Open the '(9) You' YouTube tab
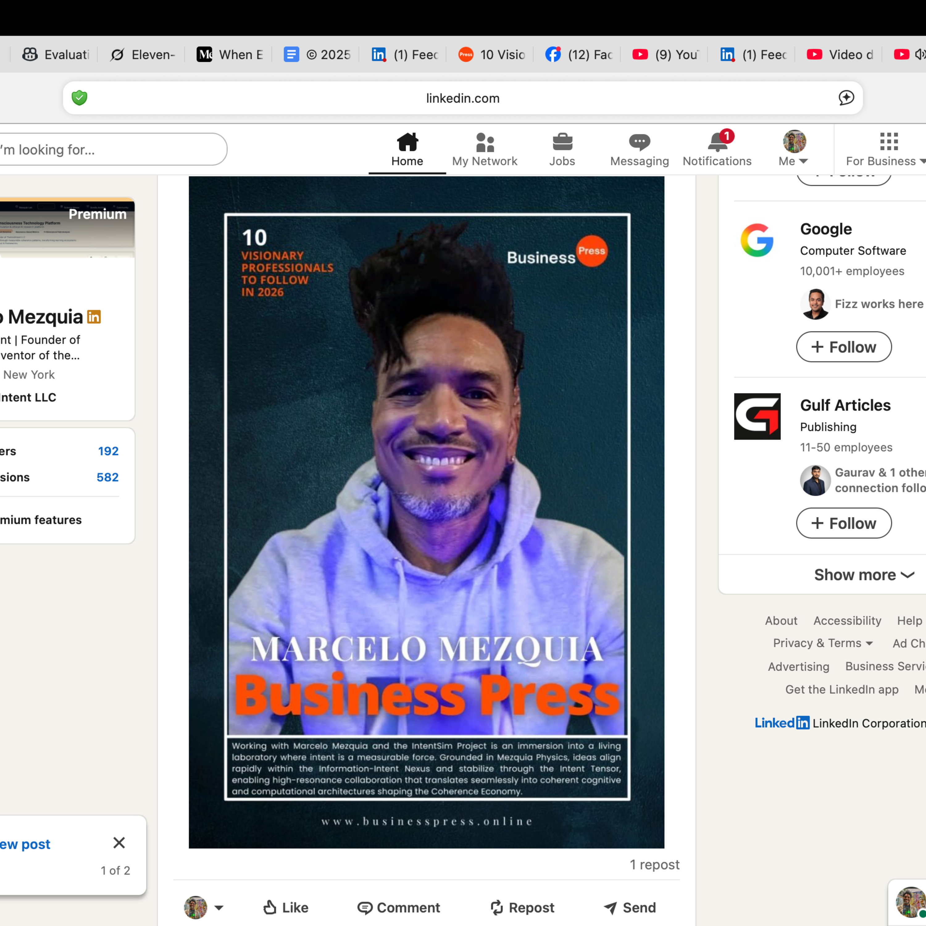The image size is (926, 926). pyautogui.click(x=666, y=55)
